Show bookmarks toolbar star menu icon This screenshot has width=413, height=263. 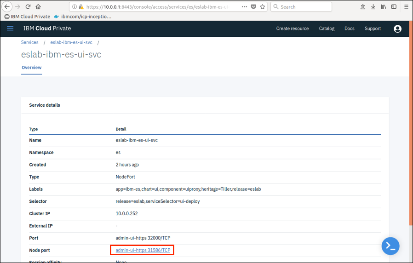tap(363, 7)
